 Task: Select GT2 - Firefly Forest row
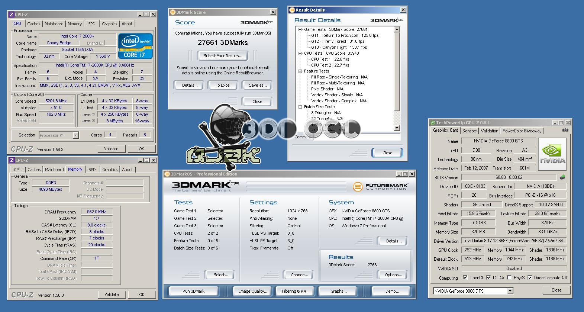(x=338, y=41)
